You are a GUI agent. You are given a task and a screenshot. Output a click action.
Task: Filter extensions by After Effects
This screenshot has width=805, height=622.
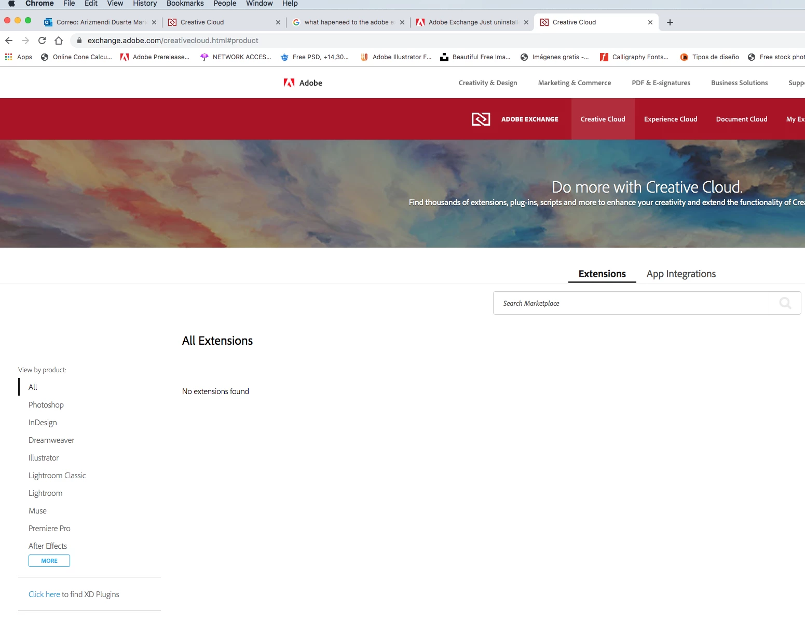[48, 546]
